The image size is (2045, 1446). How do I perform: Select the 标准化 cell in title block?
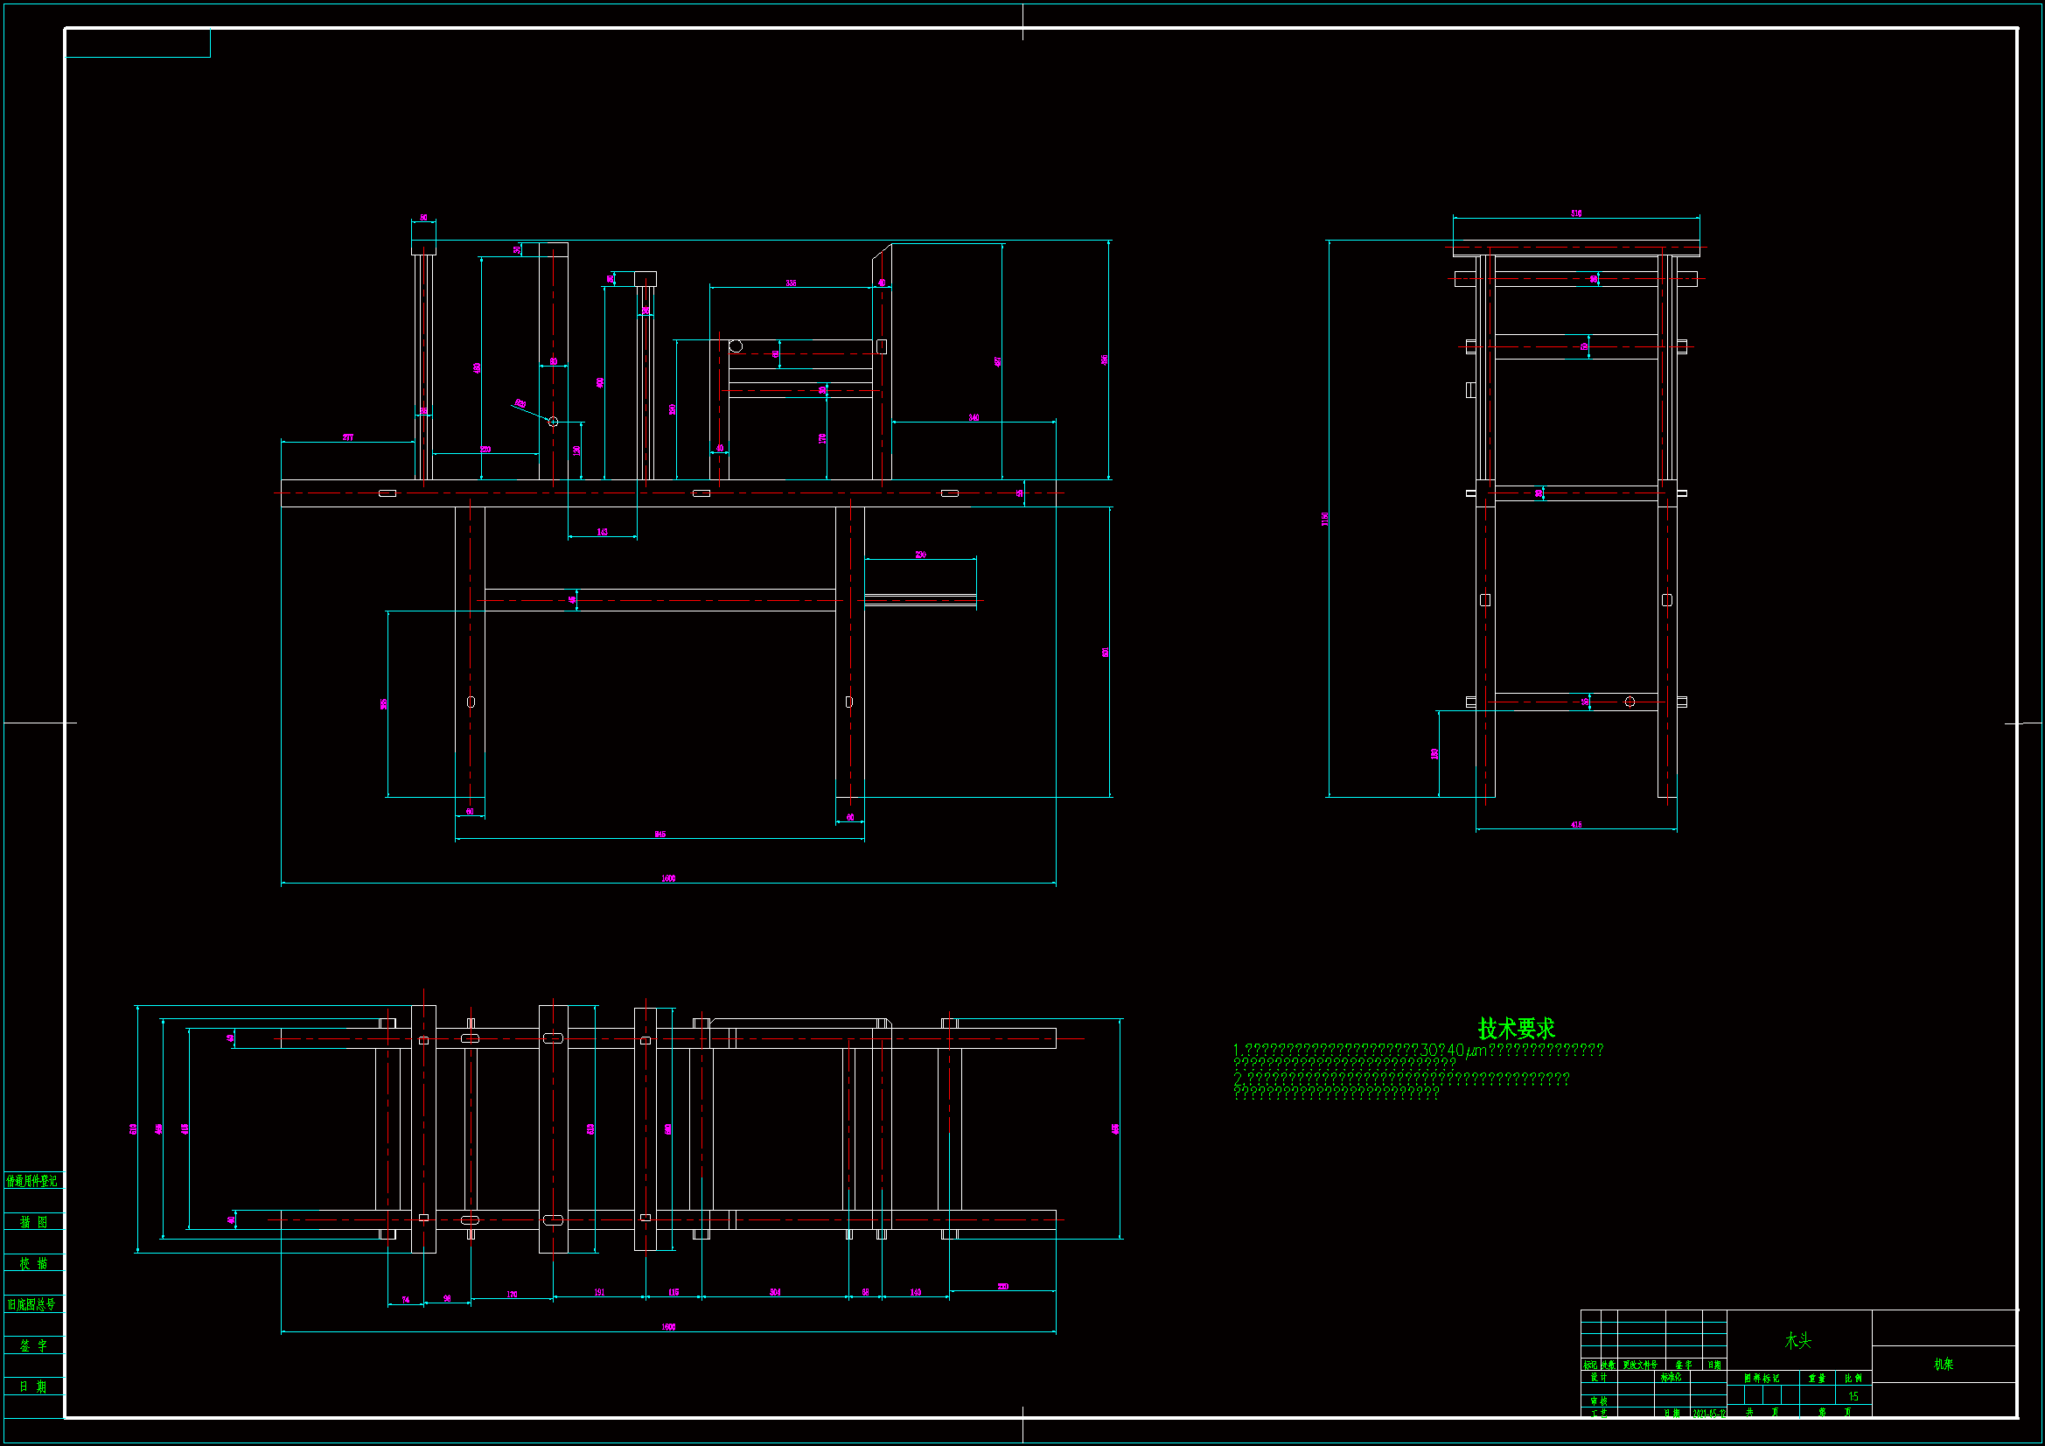[x=1671, y=1378]
